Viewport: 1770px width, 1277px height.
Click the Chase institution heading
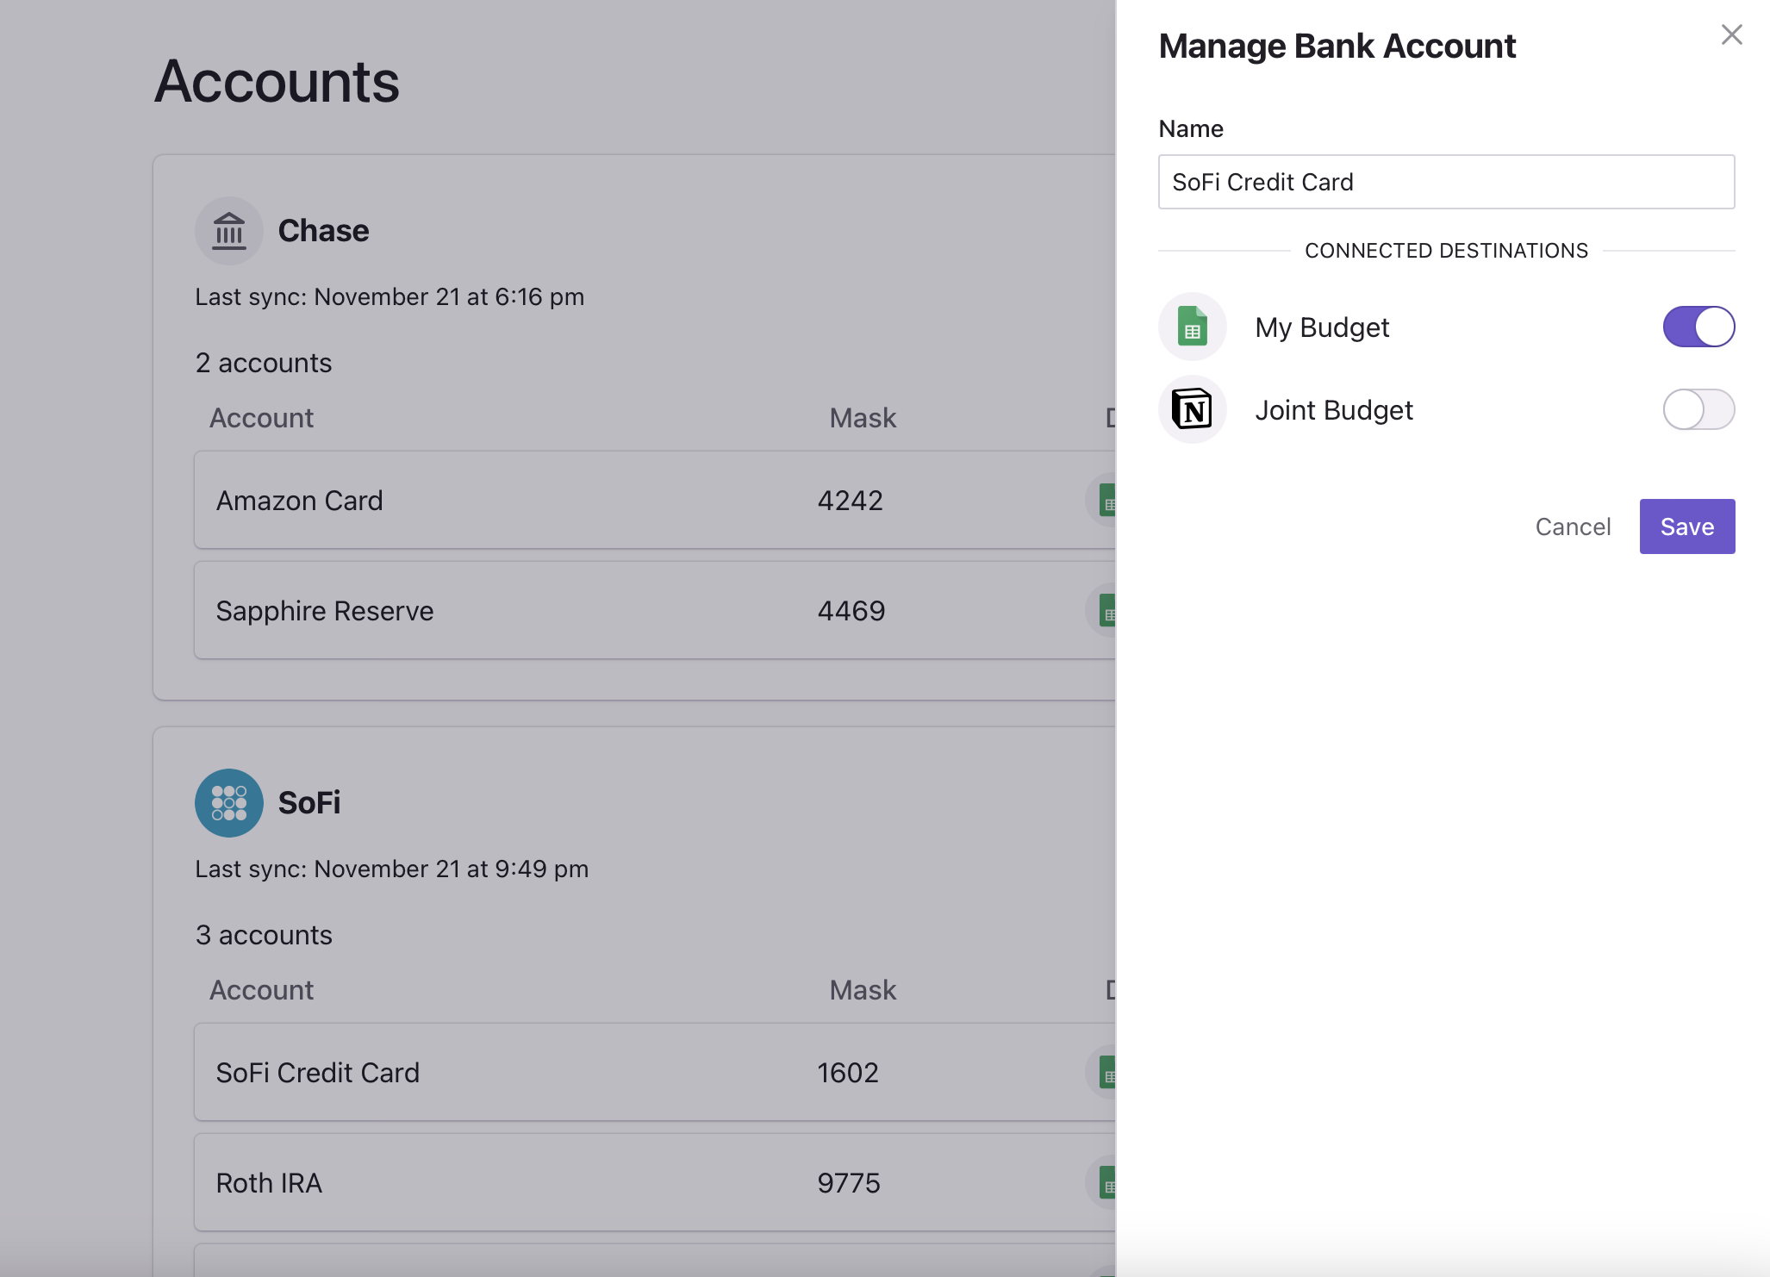click(x=323, y=231)
